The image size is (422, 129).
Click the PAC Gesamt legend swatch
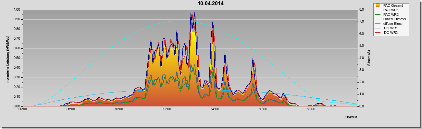(378, 5)
